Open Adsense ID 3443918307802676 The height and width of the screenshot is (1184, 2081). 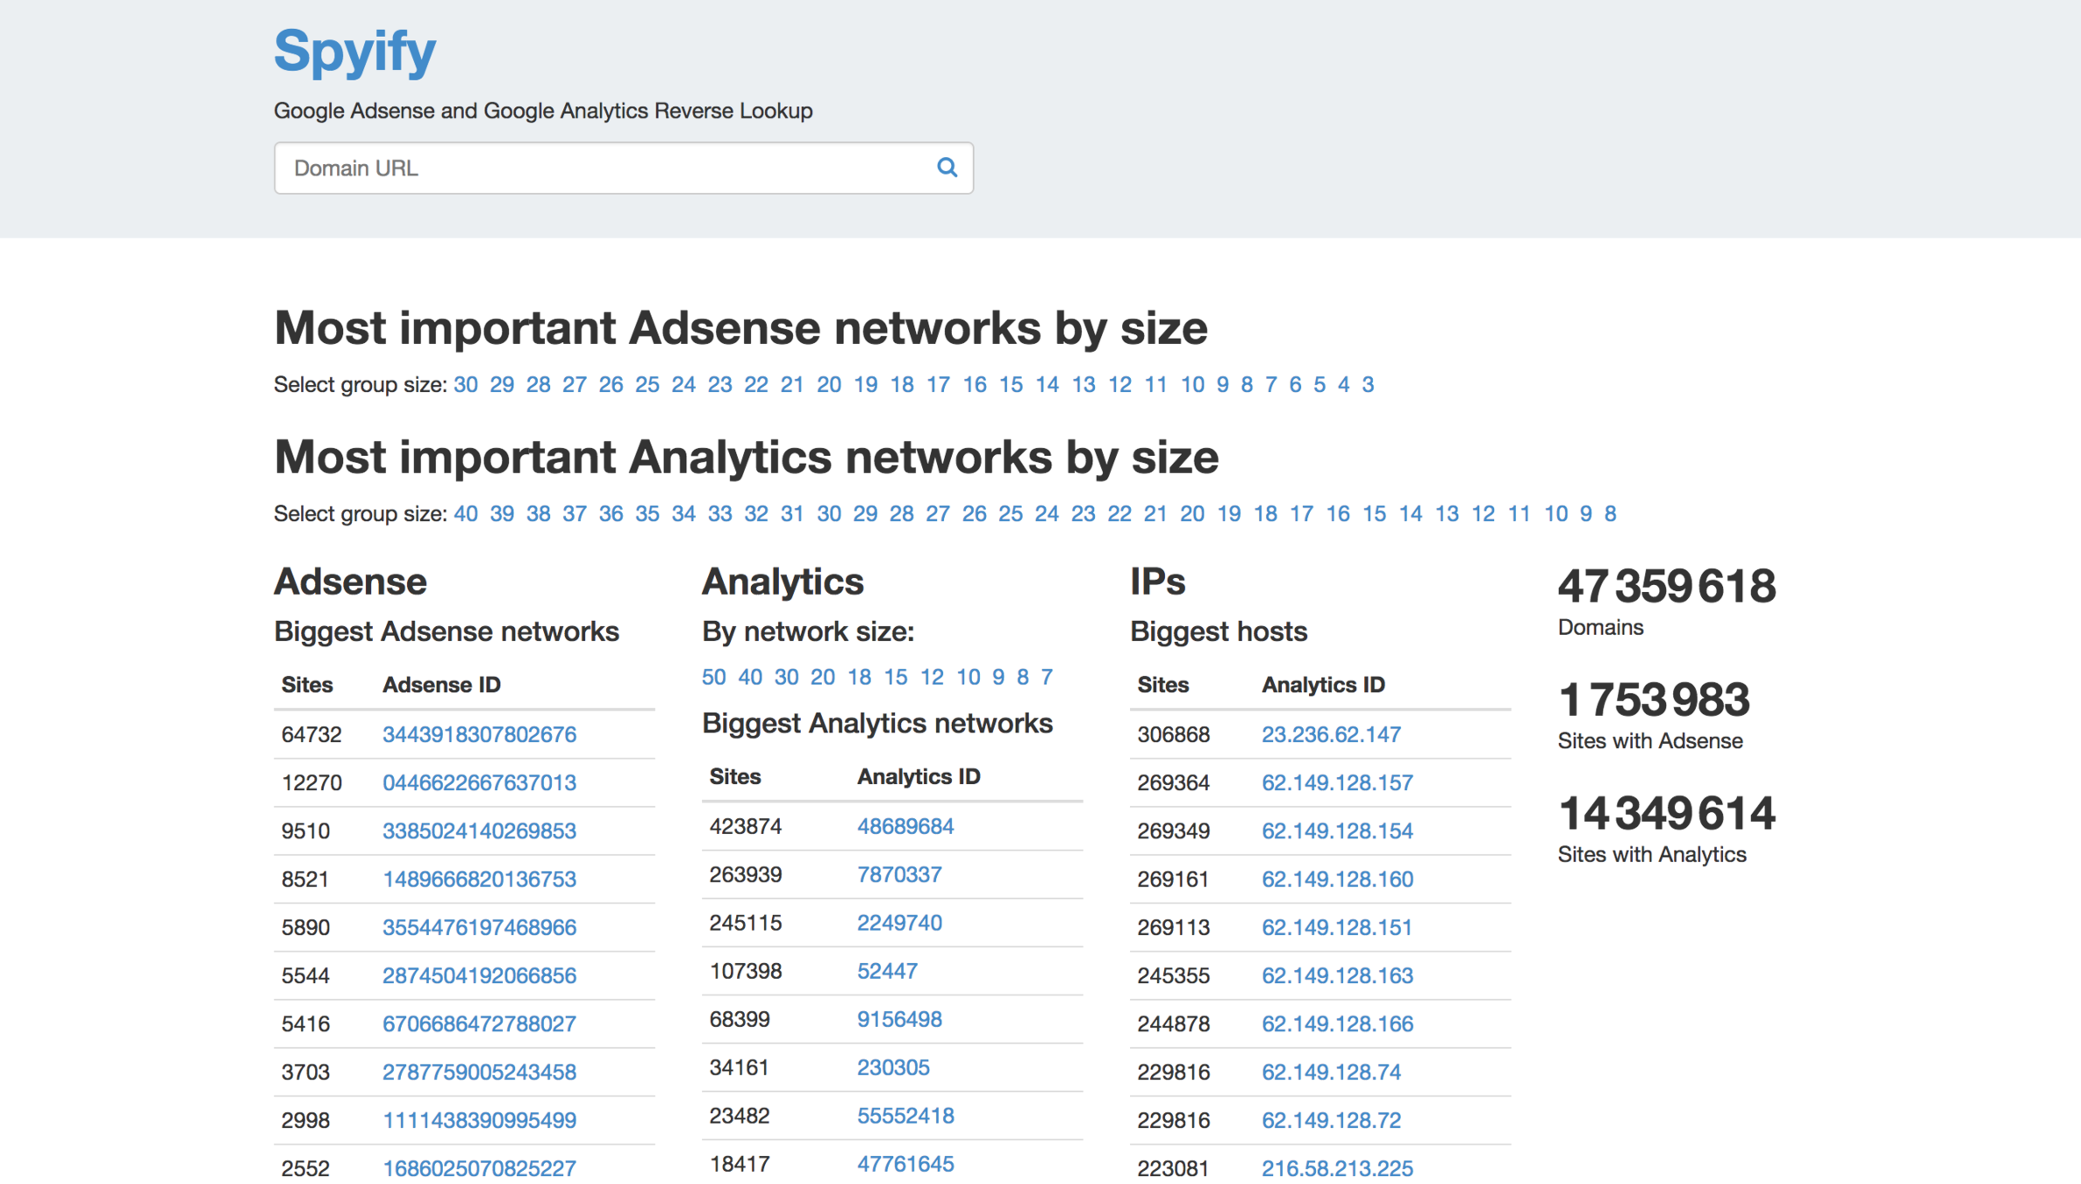(x=479, y=734)
